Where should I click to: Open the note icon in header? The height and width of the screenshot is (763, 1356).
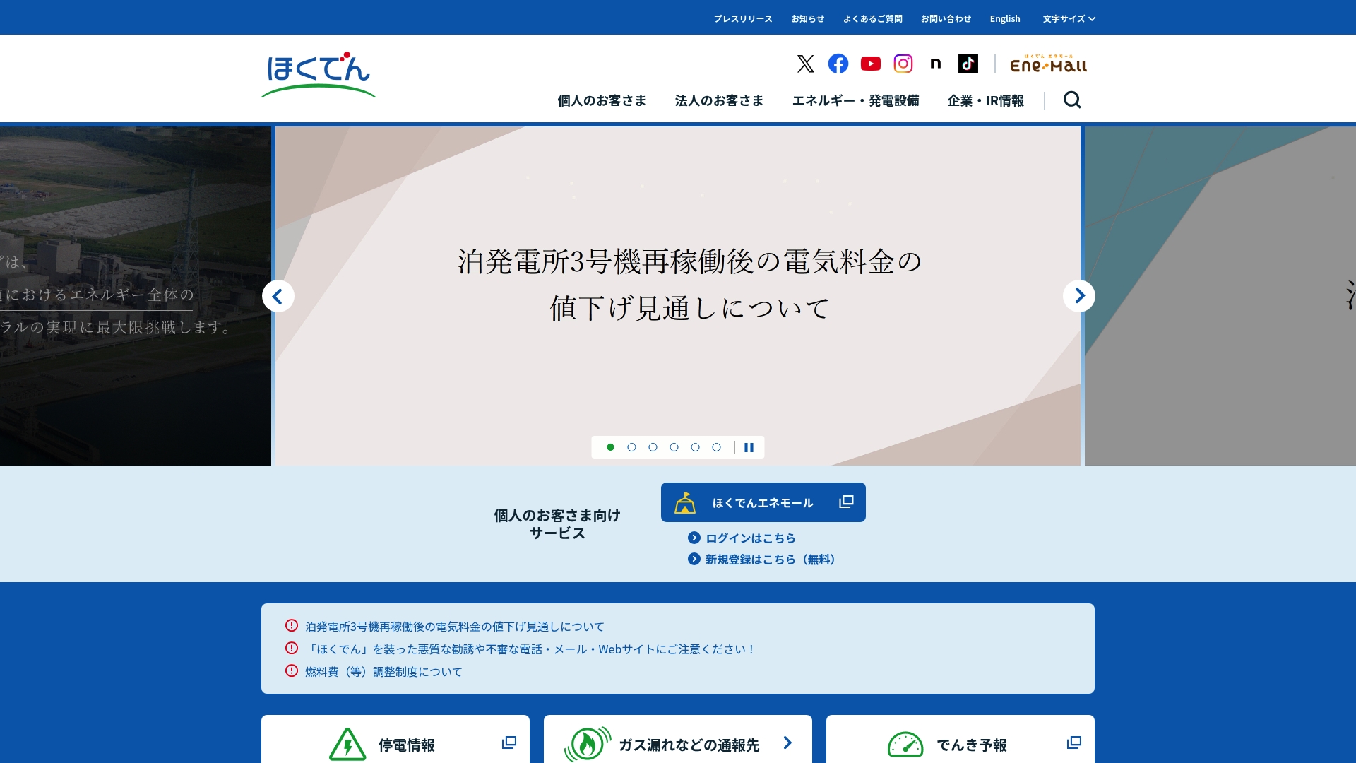tap(935, 64)
